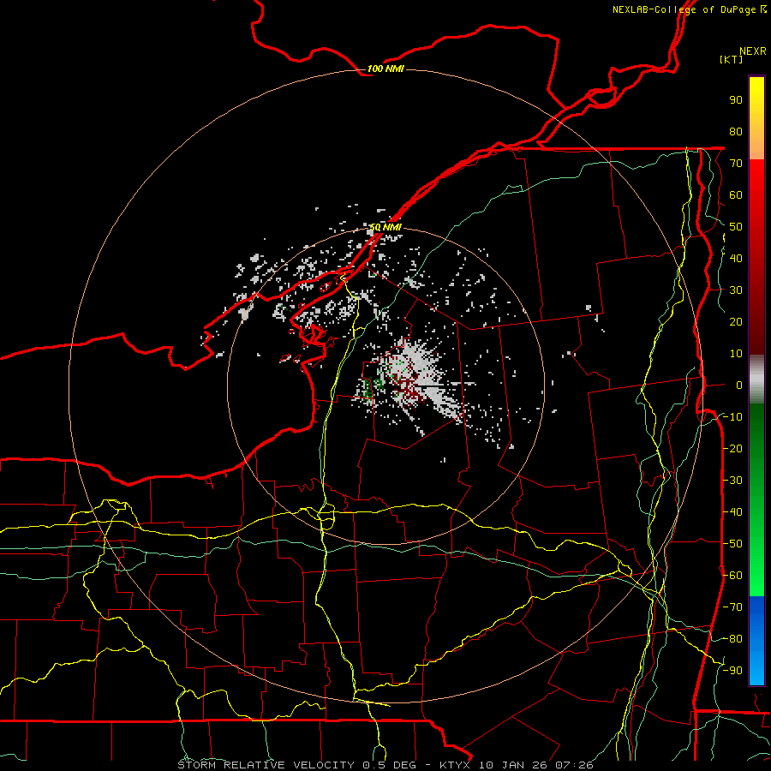This screenshot has height=771, width=771.
Task: Click the -80 value on the velocity scale
Action: coord(732,639)
